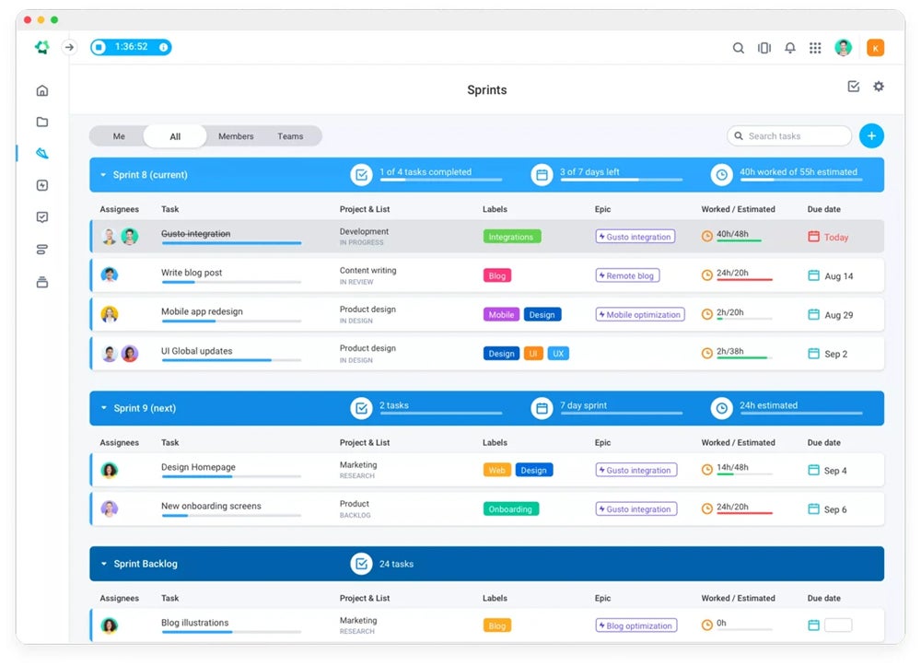Click the green Integrations label
Screen dimensions: 921x666
point(511,237)
